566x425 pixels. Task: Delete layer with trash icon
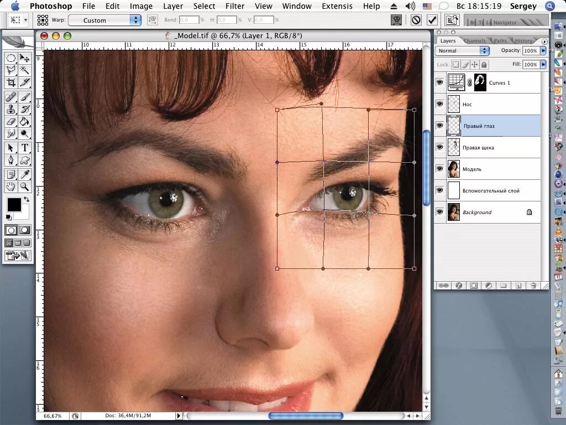pyautogui.click(x=533, y=286)
